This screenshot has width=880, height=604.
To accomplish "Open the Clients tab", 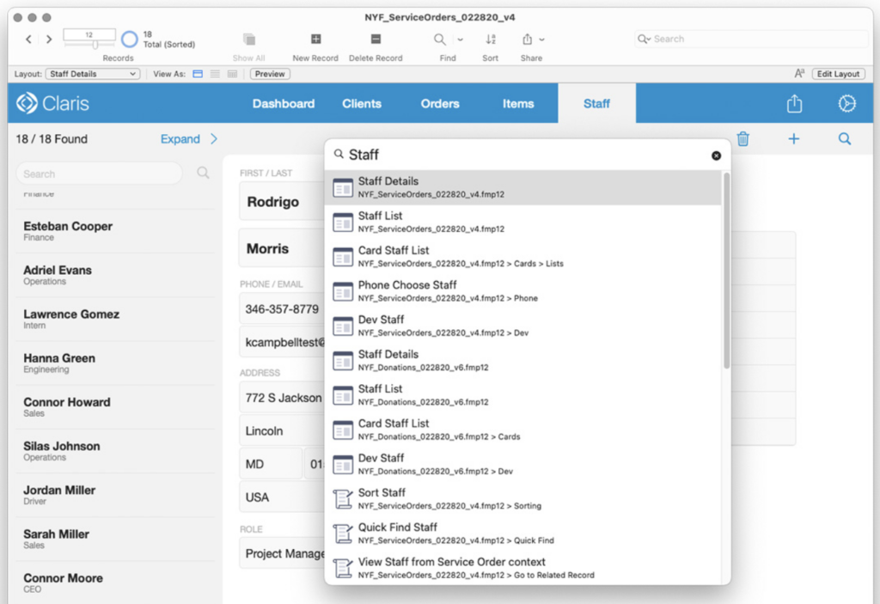I will [x=362, y=103].
